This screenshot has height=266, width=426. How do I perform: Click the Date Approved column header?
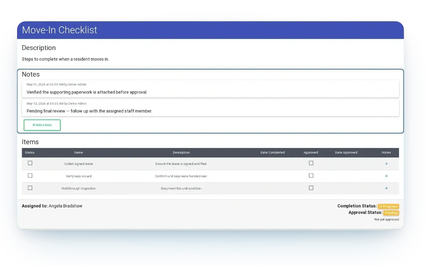click(346, 153)
